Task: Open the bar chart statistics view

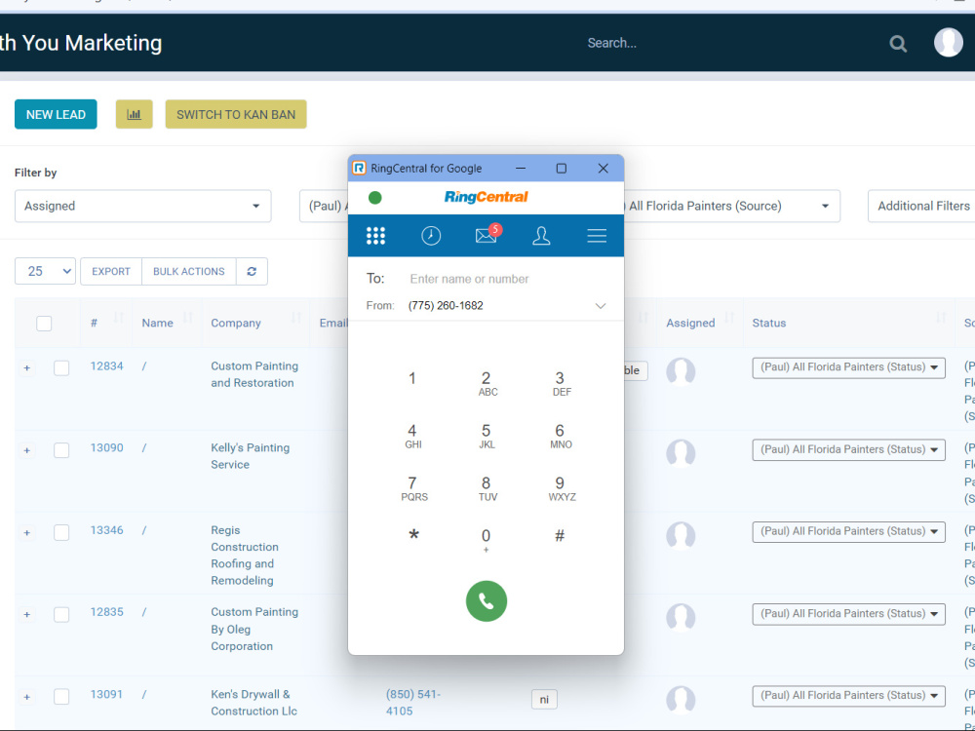Action: click(x=134, y=114)
